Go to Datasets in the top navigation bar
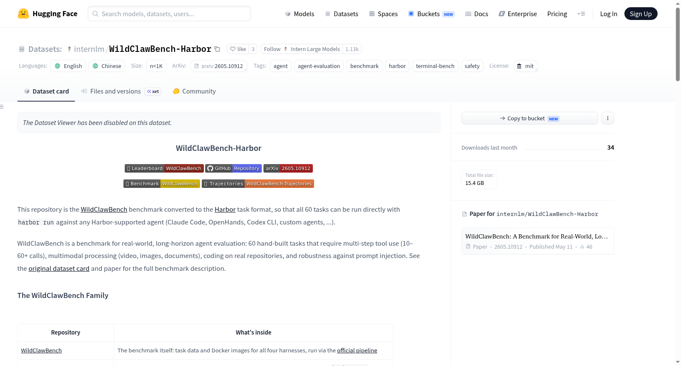This screenshot has width=681, height=366. [341, 14]
